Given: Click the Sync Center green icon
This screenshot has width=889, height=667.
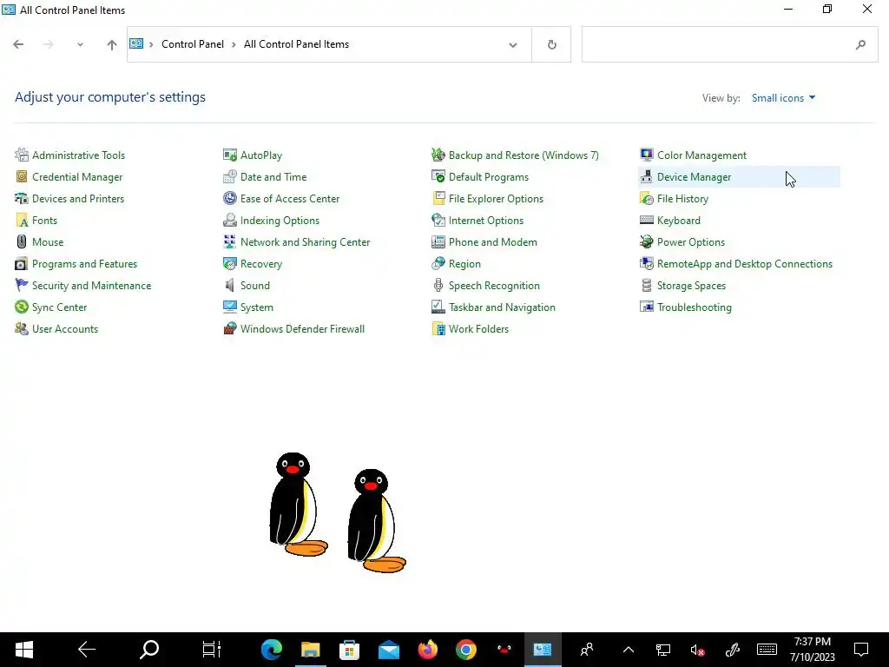Looking at the screenshot, I should click(x=22, y=307).
